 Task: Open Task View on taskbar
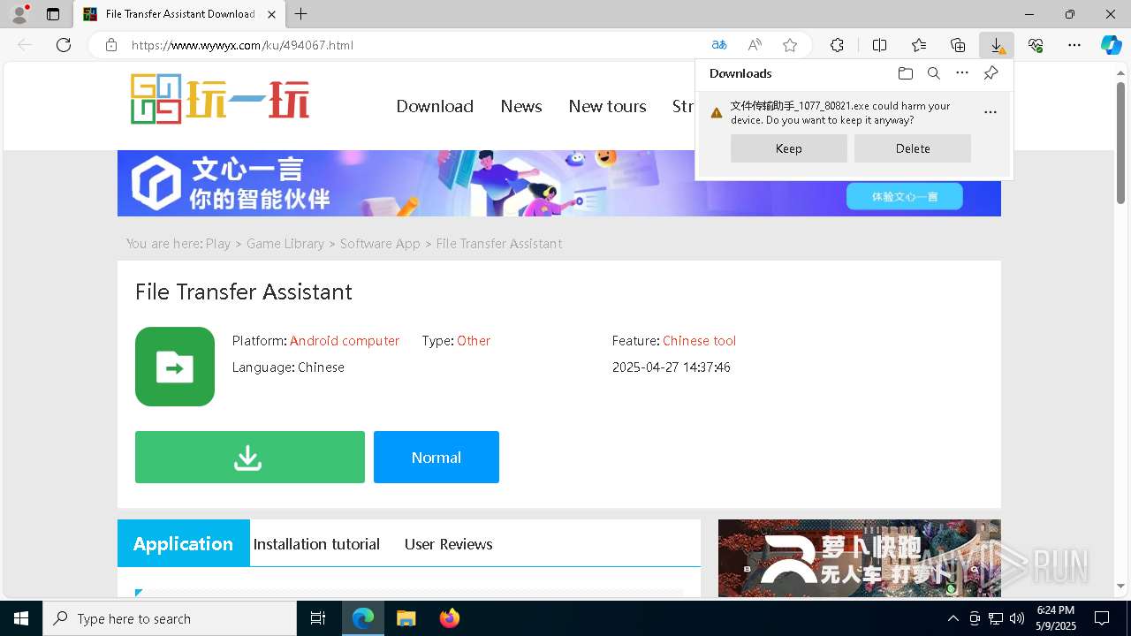pyautogui.click(x=318, y=618)
